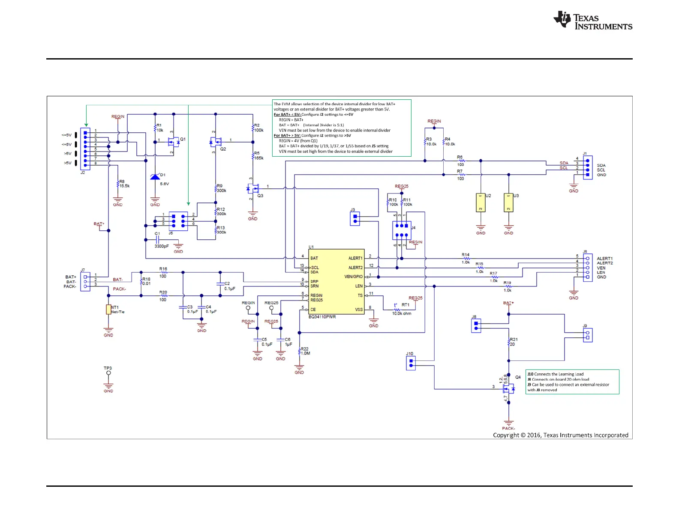This screenshot has height=524, width=679.
Task: Select the J4 six-pin header
Action: coord(402,230)
